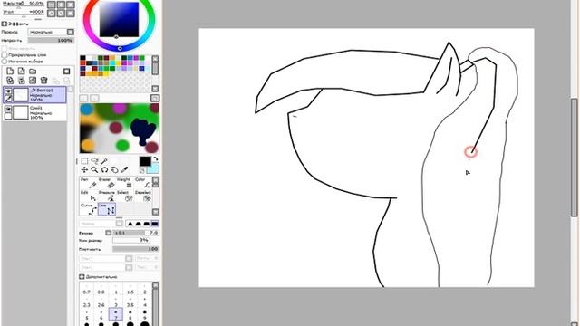This screenshot has height=326, width=580.
Task: Choose brush size 9 preset
Action: [145, 315]
